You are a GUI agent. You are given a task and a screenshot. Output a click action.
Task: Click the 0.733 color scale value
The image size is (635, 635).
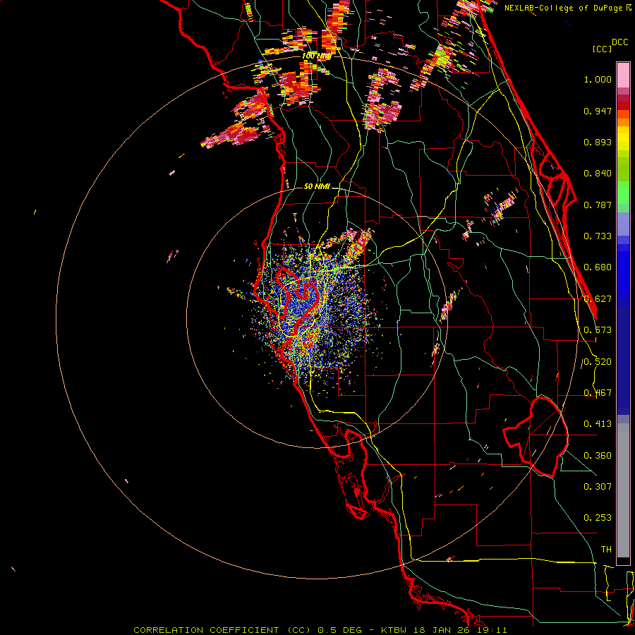pos(598,236)
